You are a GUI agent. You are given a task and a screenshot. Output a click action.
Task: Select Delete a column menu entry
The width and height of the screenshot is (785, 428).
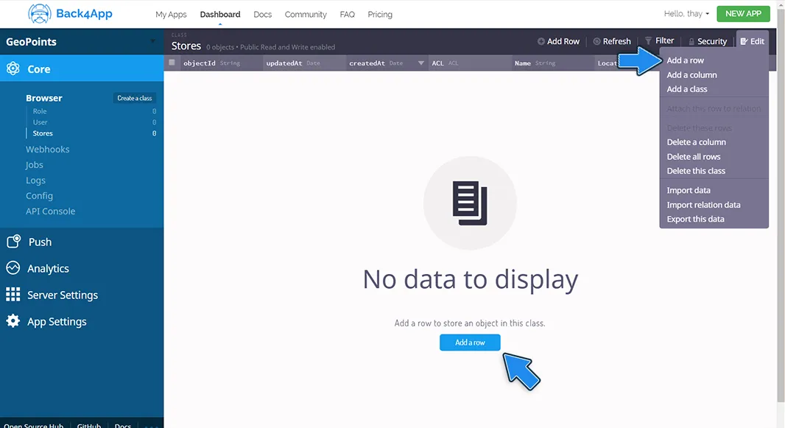pyautogui.click(x=696, y=142)
